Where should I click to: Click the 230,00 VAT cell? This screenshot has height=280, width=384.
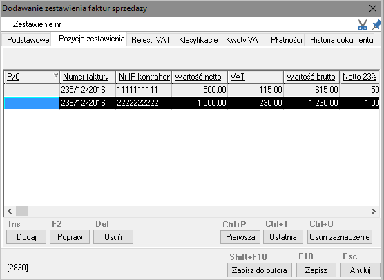[256, 103]
